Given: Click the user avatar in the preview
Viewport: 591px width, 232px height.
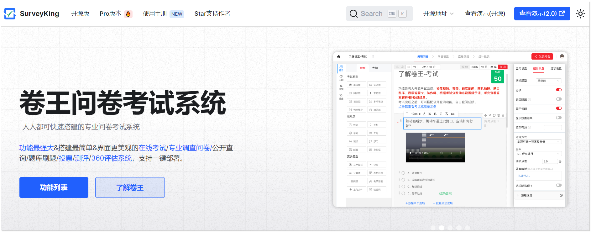Looking at the screenshot, I should click(562, 56).
